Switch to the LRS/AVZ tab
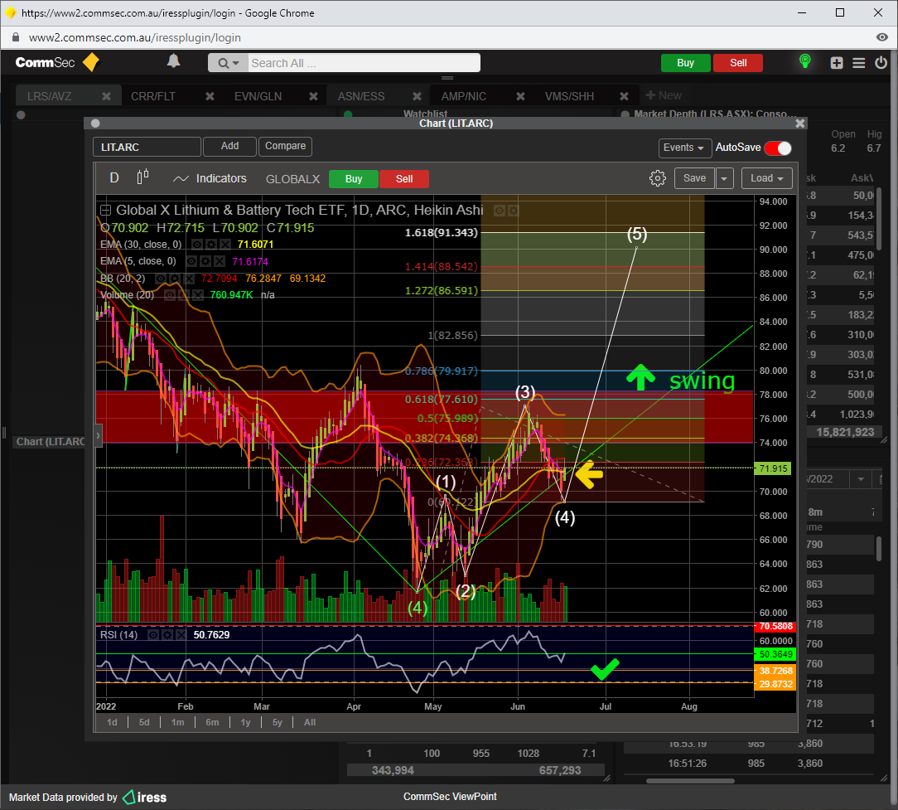 pos(50,96)
